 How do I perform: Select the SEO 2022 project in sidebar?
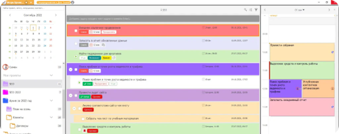tap(31, 92)
